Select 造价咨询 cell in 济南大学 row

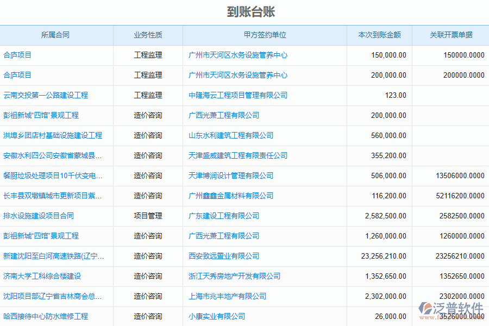(148, 276)
